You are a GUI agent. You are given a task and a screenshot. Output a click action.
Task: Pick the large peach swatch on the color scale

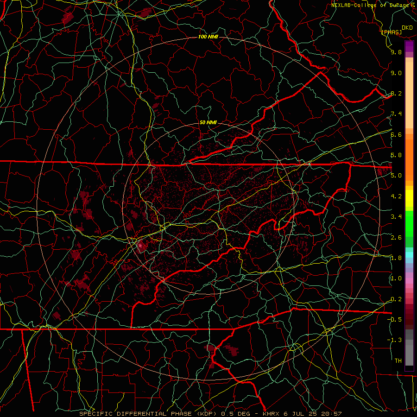click(x=409, y=95)
